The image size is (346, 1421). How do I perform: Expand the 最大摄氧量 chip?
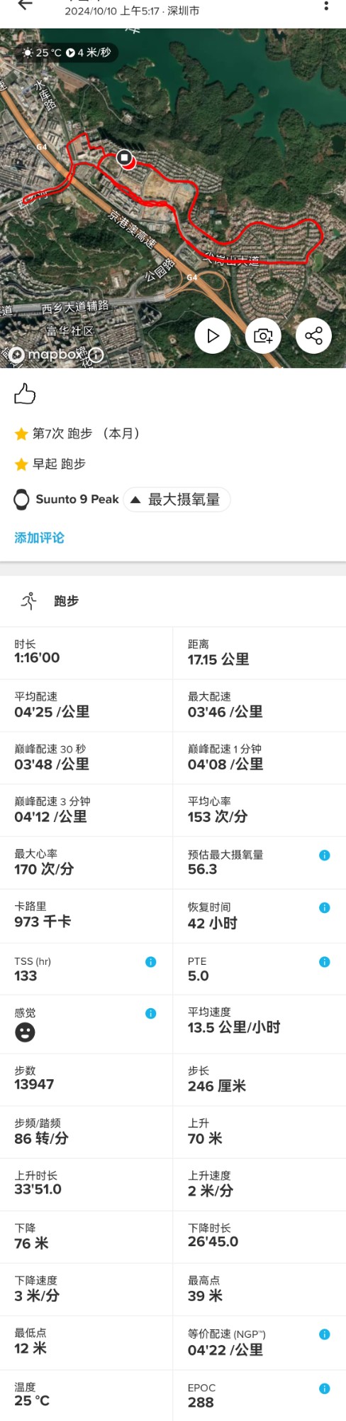pos(177,499)
